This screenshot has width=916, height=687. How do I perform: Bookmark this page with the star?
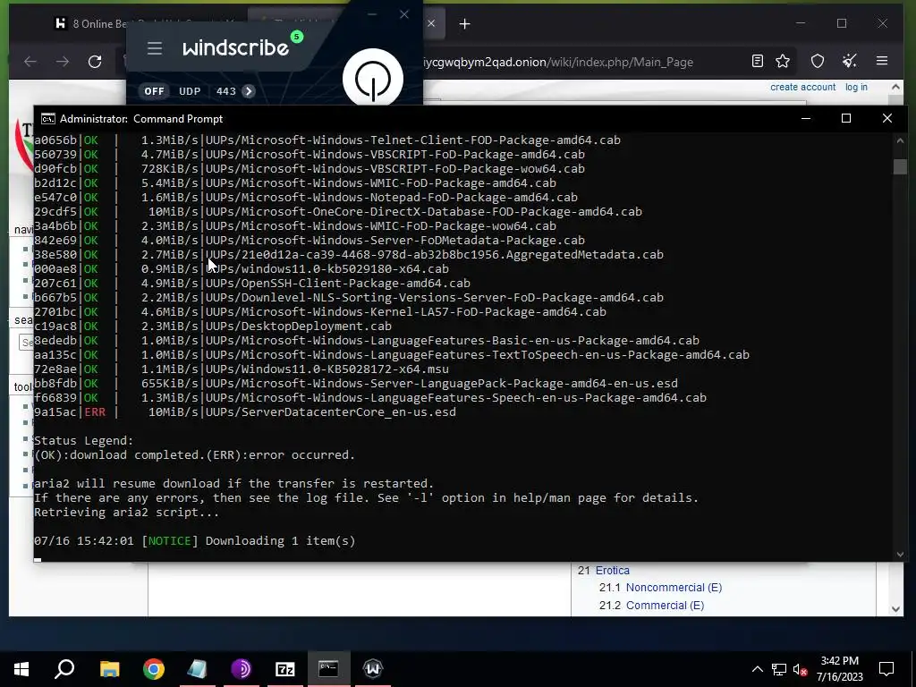pos(783,61)
